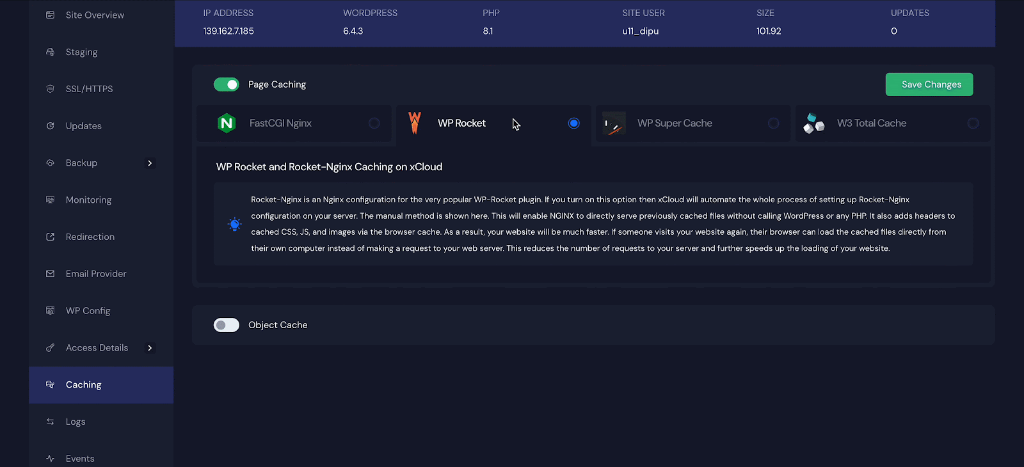Click the W3 Total Cache cubes icon
This screenshot has width=1024, height=467.
[x=814, y=123]
